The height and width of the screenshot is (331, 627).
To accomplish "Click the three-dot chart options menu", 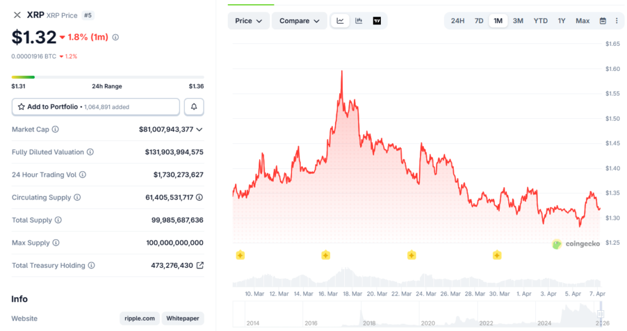I will (x=616, y=21).
